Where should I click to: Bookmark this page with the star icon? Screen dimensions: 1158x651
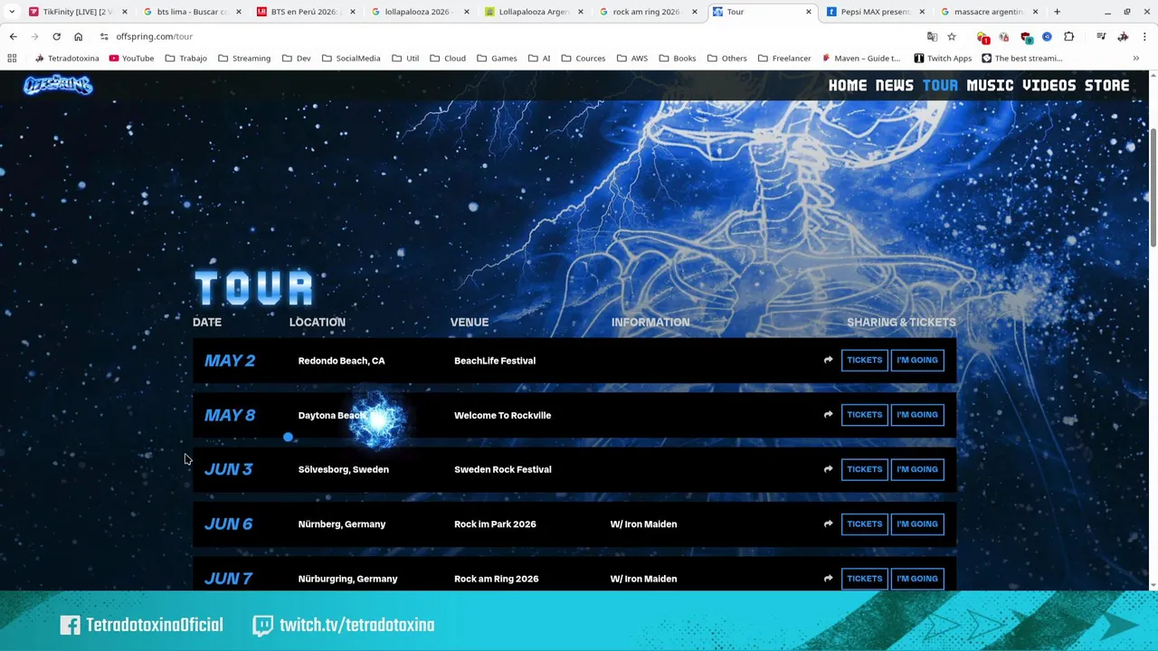(x=952, y=36)
